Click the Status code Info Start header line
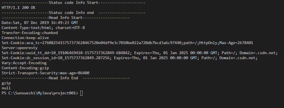Viewport: 284px width, 108px height. tap(73, 3)
